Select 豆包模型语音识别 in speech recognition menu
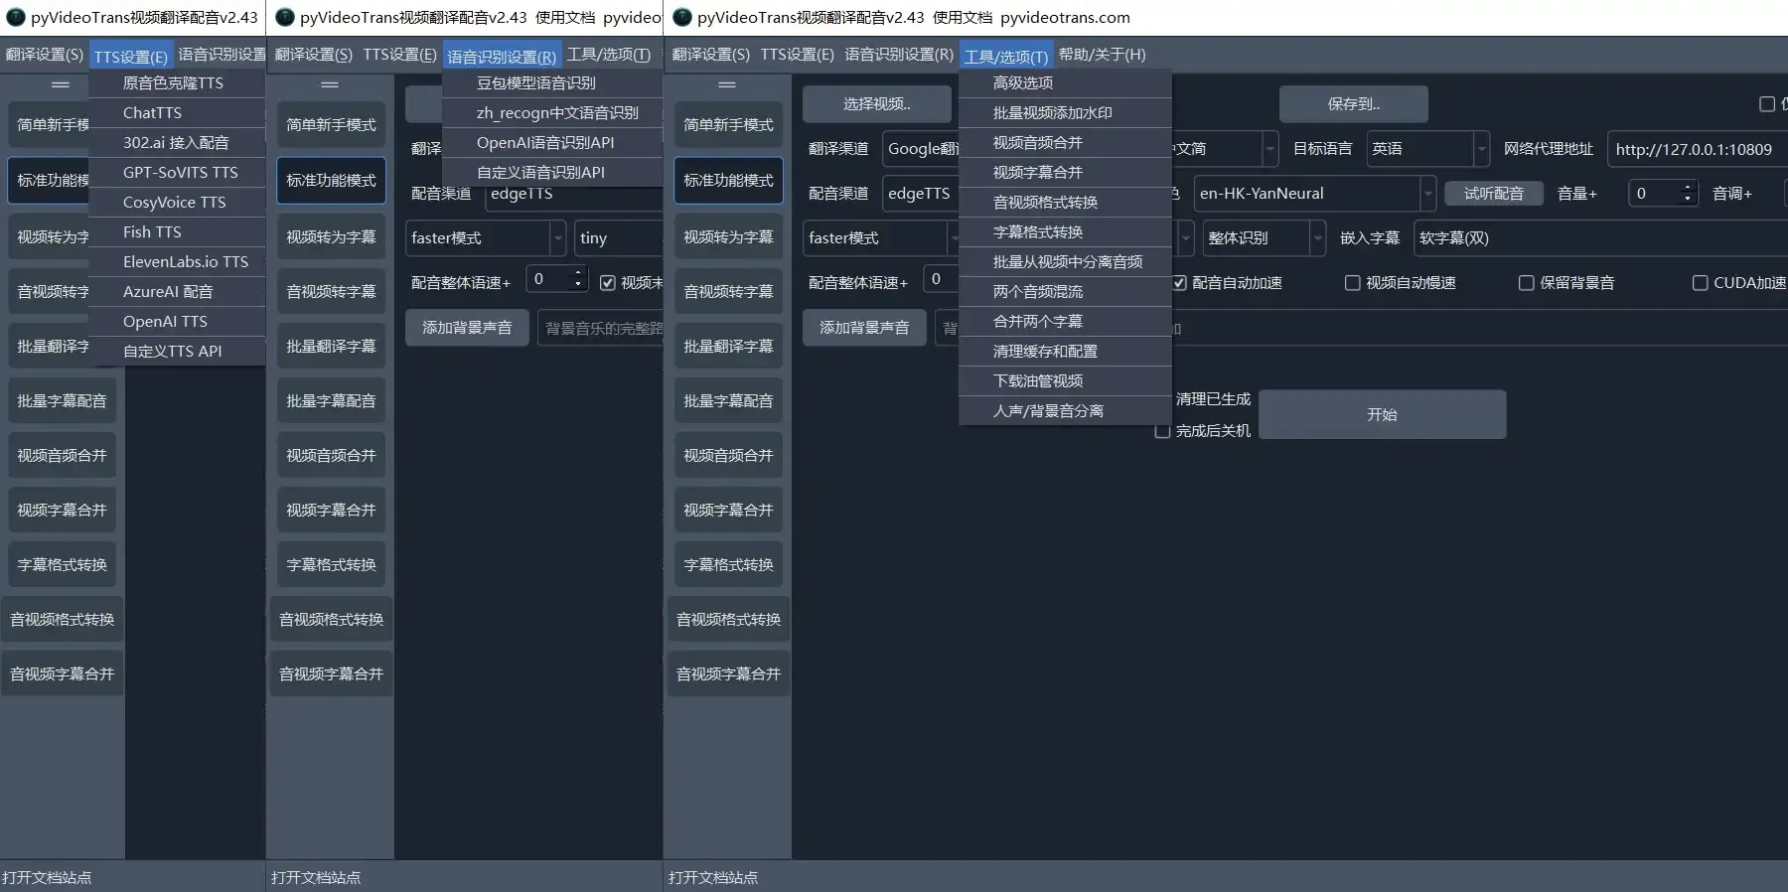This screenshot has width=1788, height=892. pos(535,83)
